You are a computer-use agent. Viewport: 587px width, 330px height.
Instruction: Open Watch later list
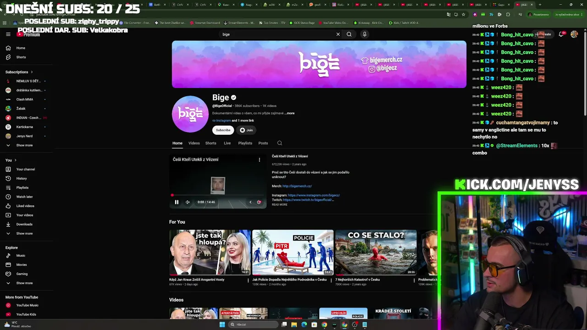tap(24, 197)
